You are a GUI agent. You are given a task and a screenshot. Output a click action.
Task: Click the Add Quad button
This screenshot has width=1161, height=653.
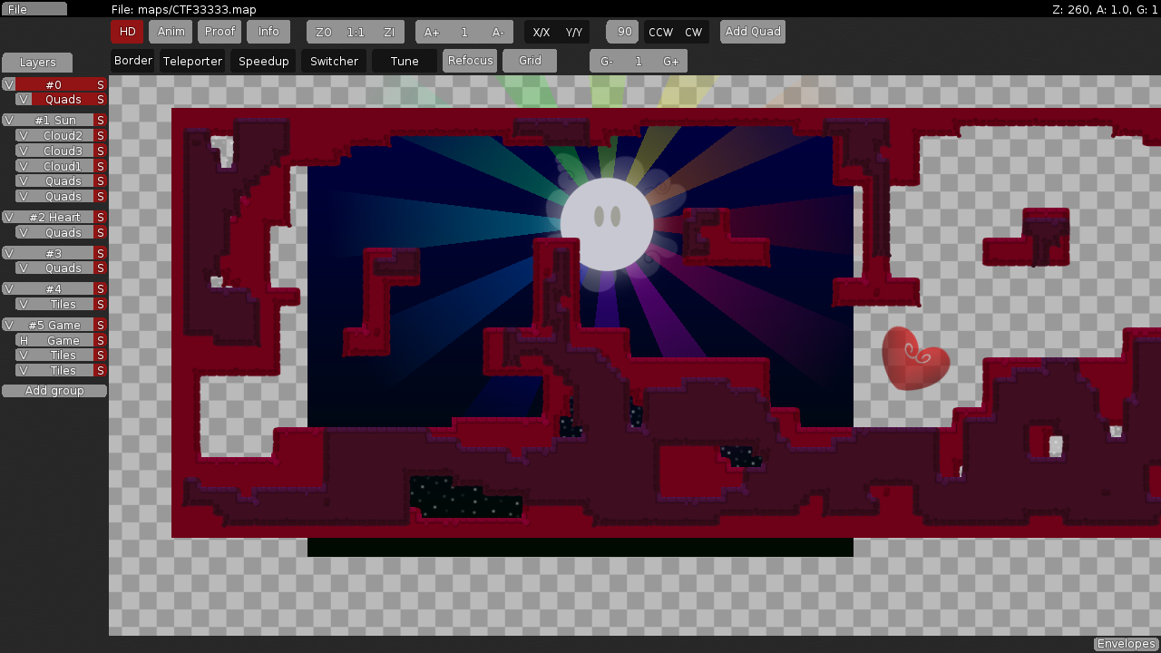(753, 32)
